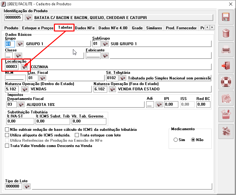Open Natureza Operação Dentro do Estado lookup

(25, 89)
